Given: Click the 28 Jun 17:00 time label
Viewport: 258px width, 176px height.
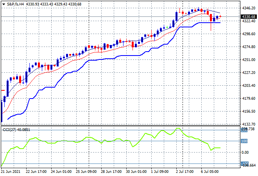Looking at the screenshot, I should pos(111,172).
